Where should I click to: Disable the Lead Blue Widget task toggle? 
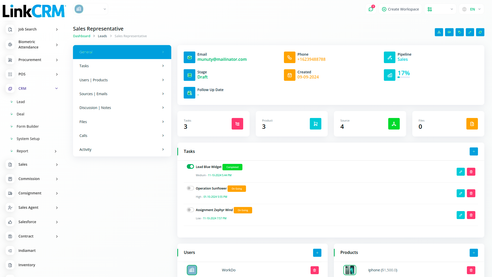point(190,167)
